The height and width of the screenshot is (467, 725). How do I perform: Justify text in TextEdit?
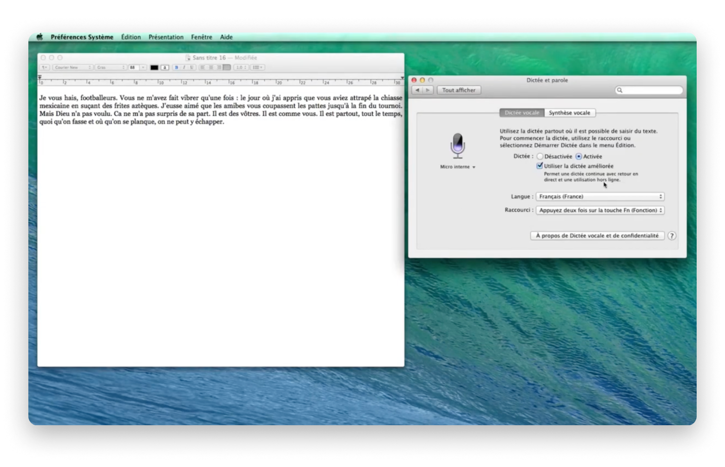(x=227, y=67)
